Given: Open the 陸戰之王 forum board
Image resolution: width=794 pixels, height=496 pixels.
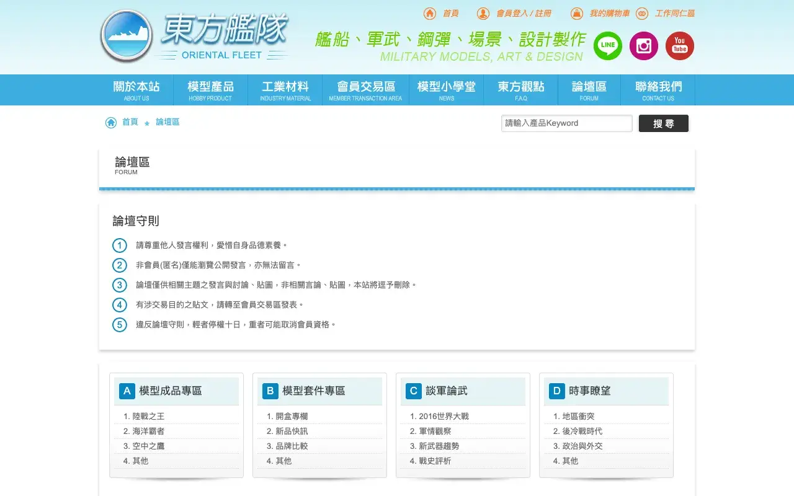Looking at the screenshot, I should pyautogui.click(x=148, y=417).
